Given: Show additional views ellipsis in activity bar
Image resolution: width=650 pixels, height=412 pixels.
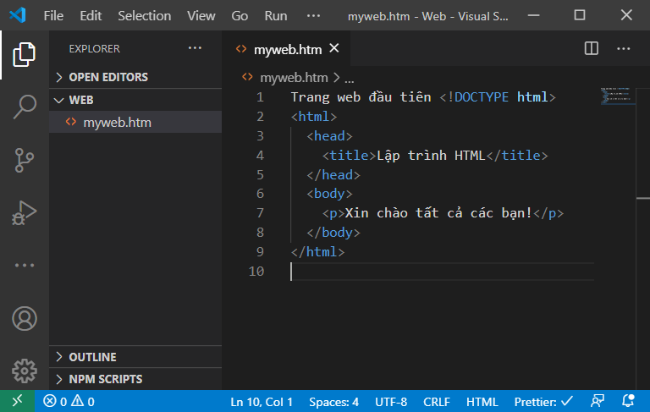Looking at the screenshot, I should [x=24, y=266].
